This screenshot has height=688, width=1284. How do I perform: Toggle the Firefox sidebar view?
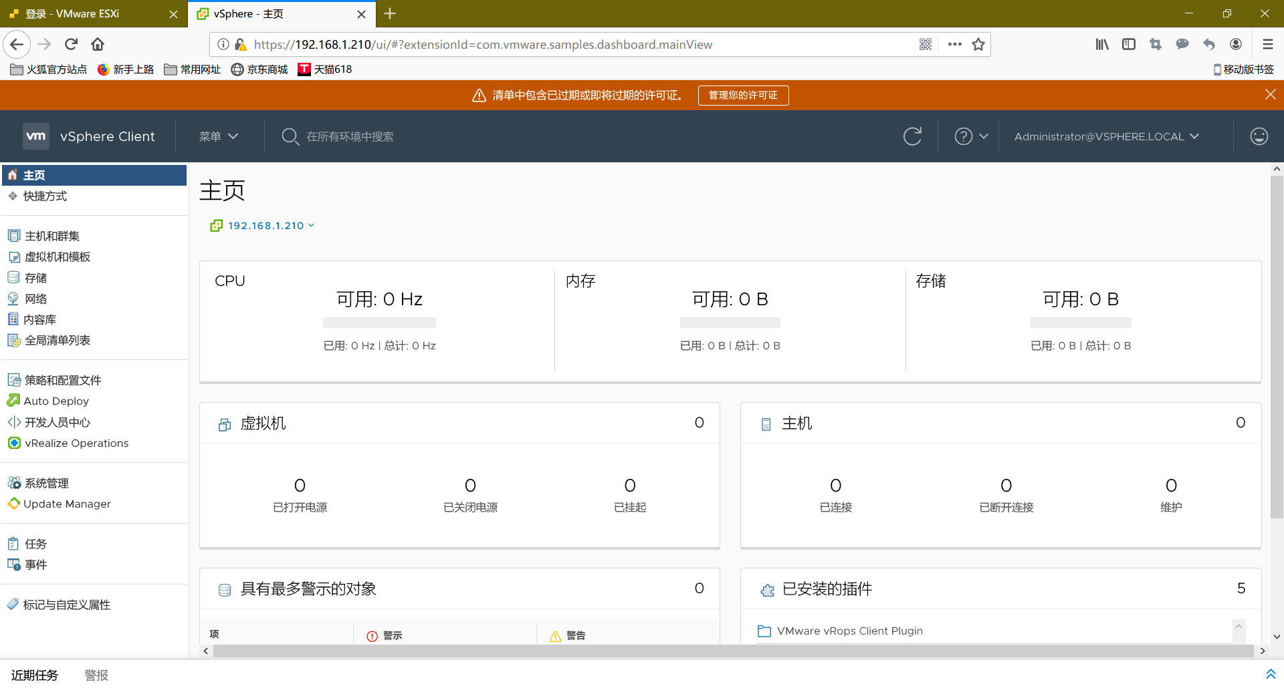[1129, 44]
